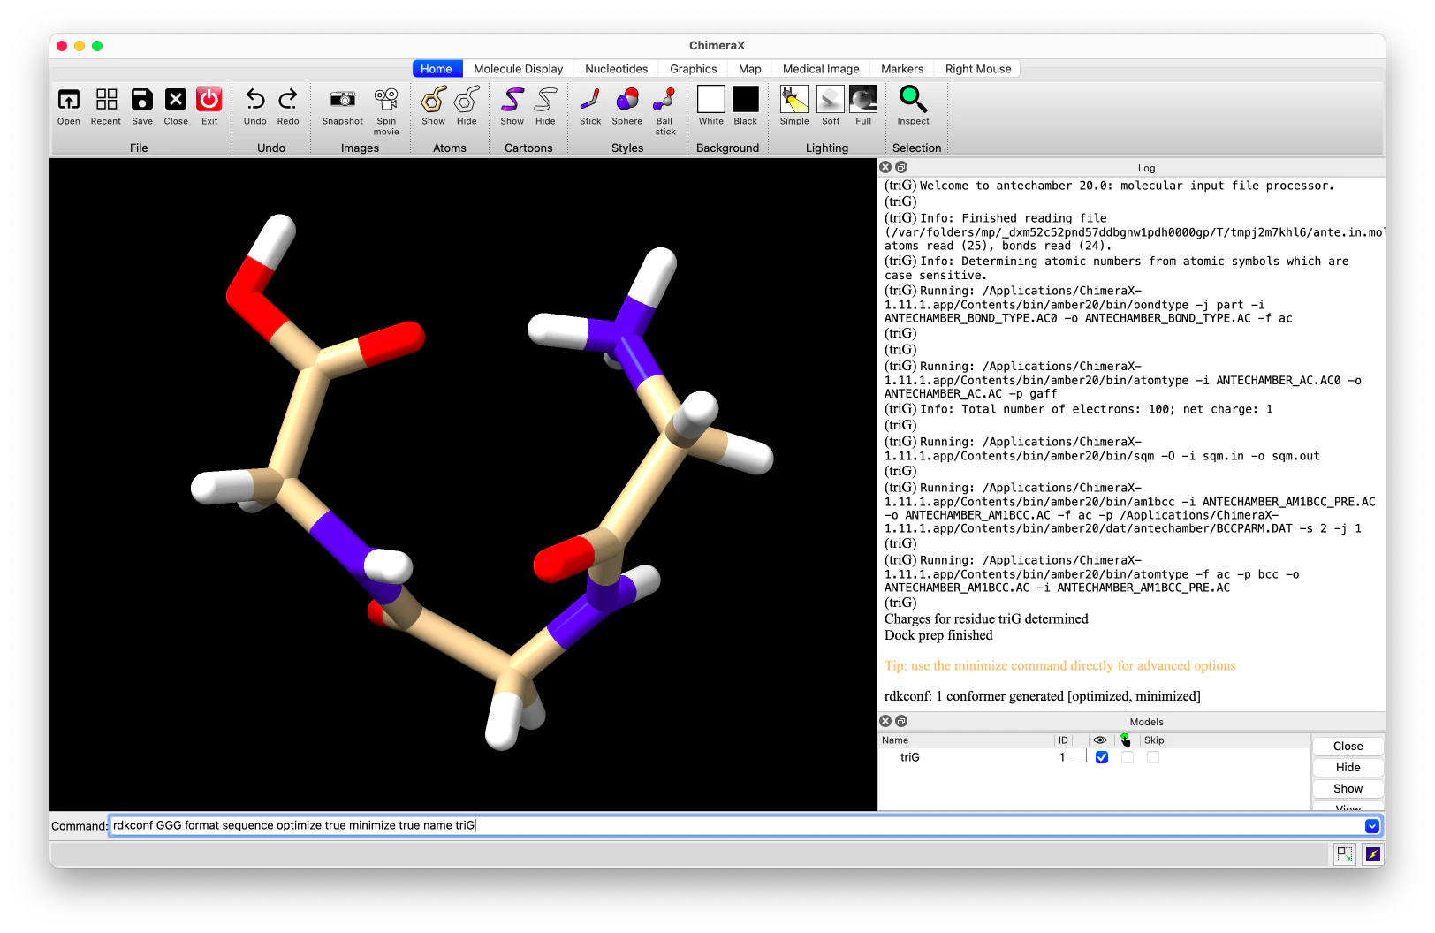Set Simple lighting
The width and height of the screenshot is (1435, 933).
[794, 106]
